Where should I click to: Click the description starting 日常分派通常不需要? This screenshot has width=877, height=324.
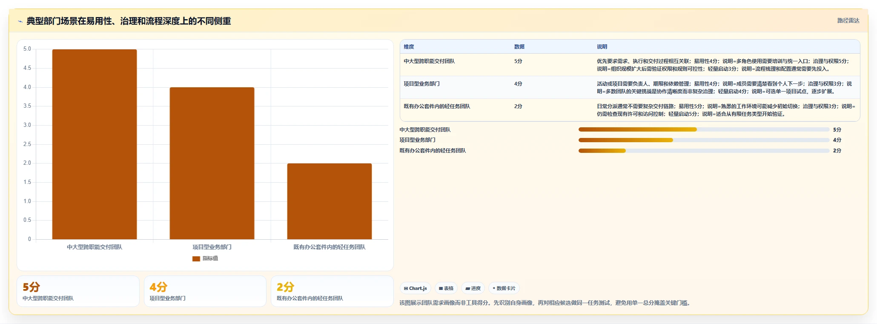[x=726, y=110]
